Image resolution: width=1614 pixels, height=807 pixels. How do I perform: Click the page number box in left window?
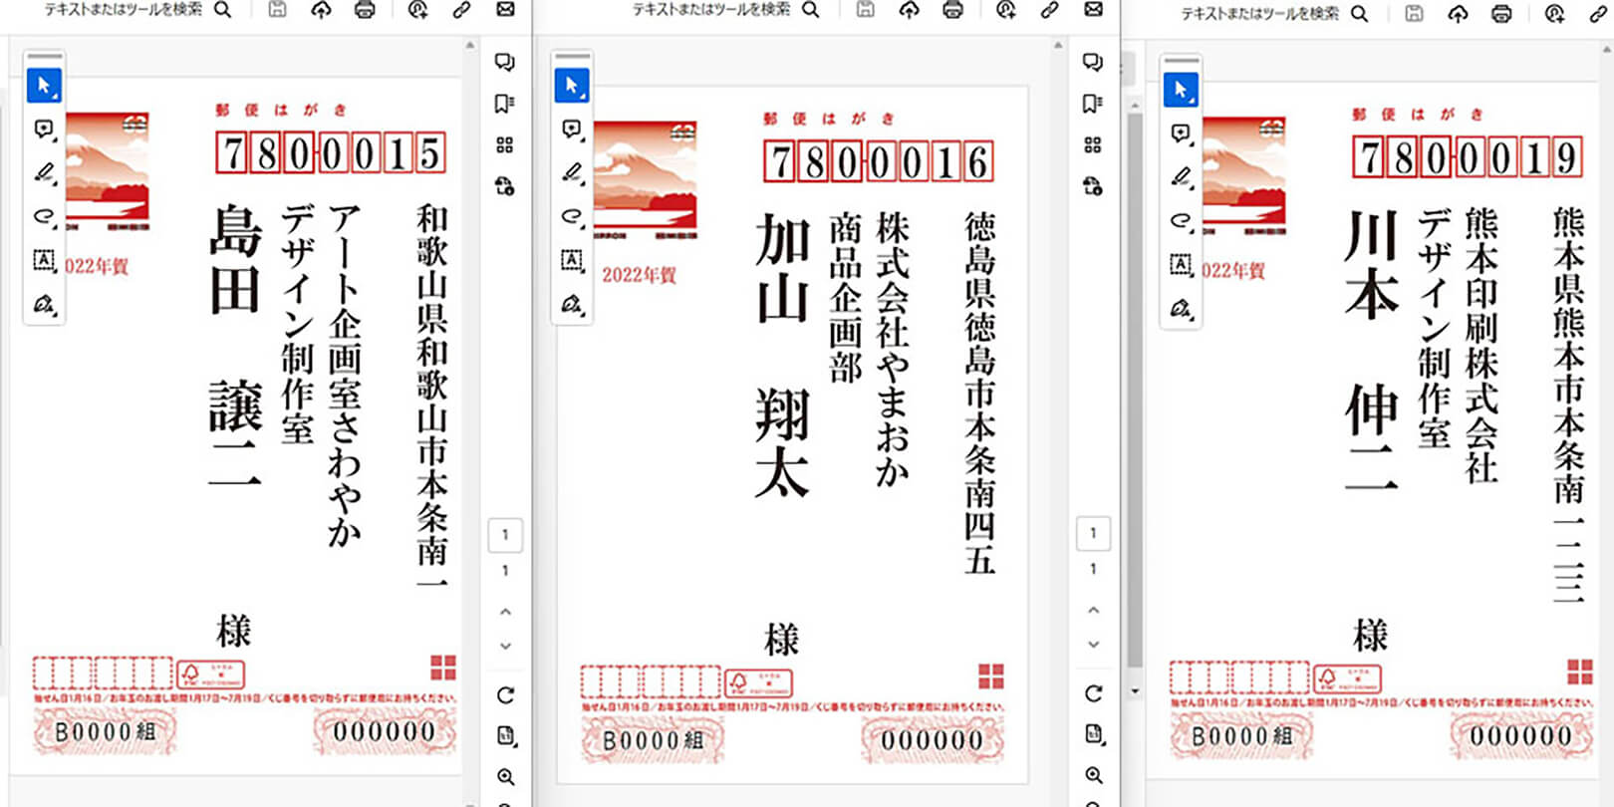pos(505,535)
